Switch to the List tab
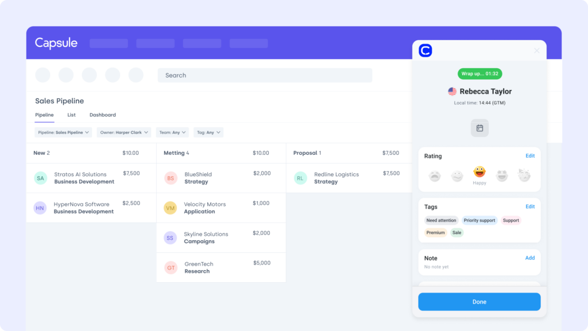588x331 pixels. (71, 115)
